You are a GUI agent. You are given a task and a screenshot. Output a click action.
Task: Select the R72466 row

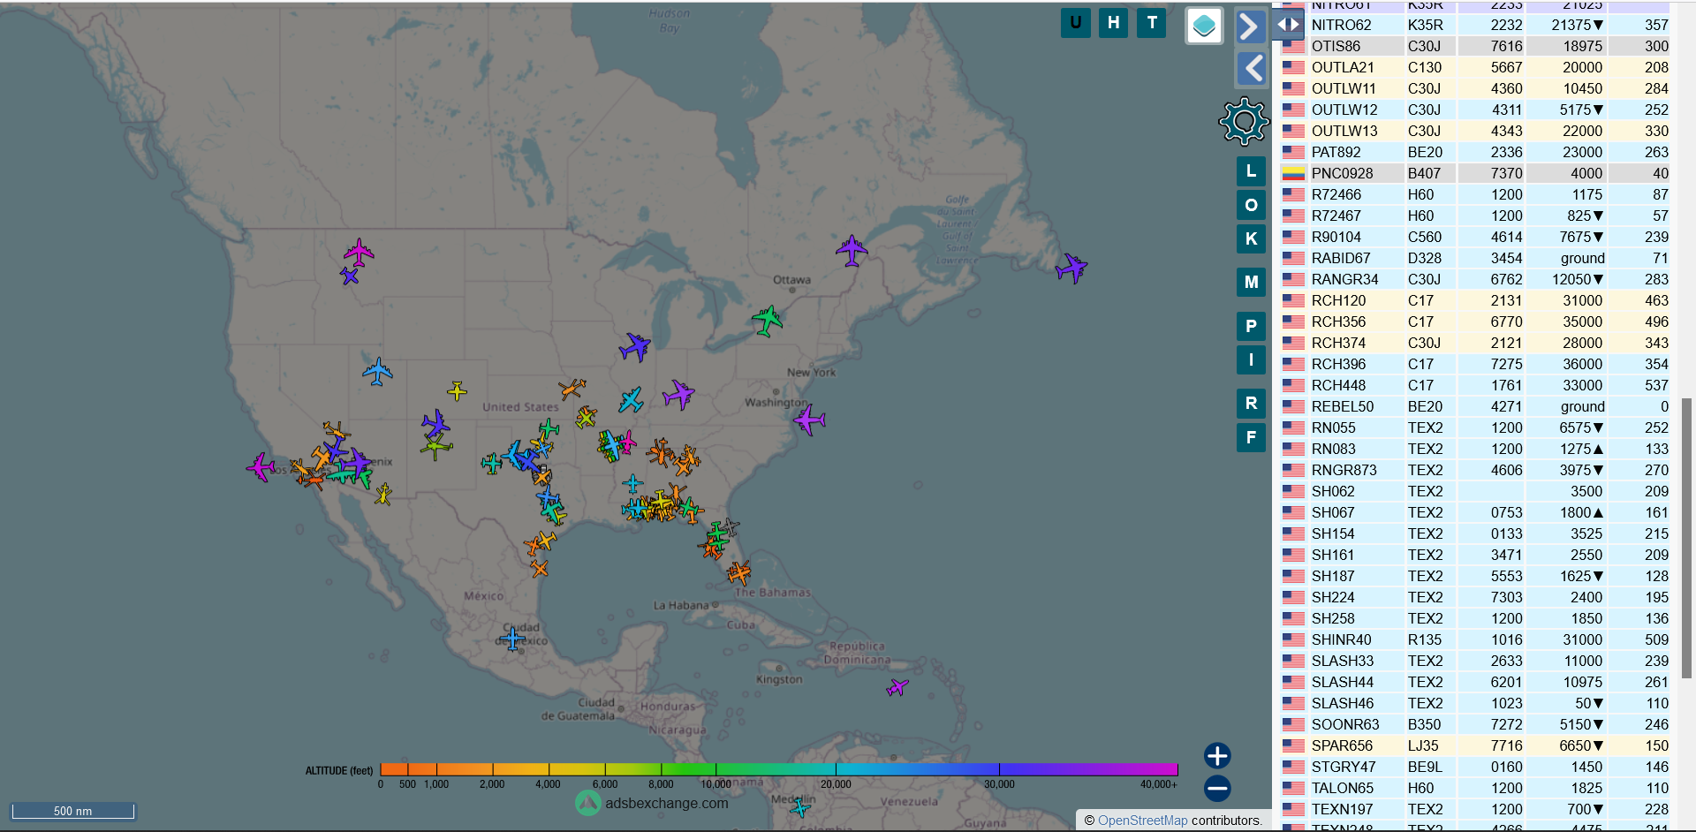(x=1475, y=194)
